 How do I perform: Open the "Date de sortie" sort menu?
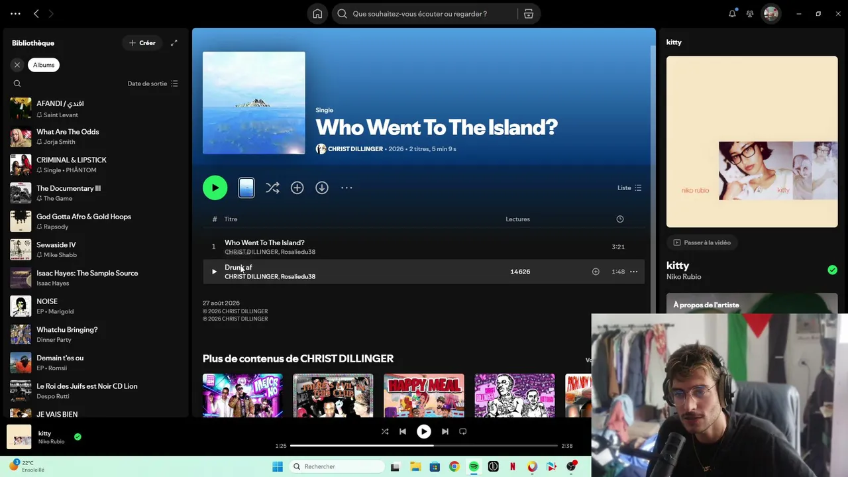pyautogui.click(x=152, y=83)
